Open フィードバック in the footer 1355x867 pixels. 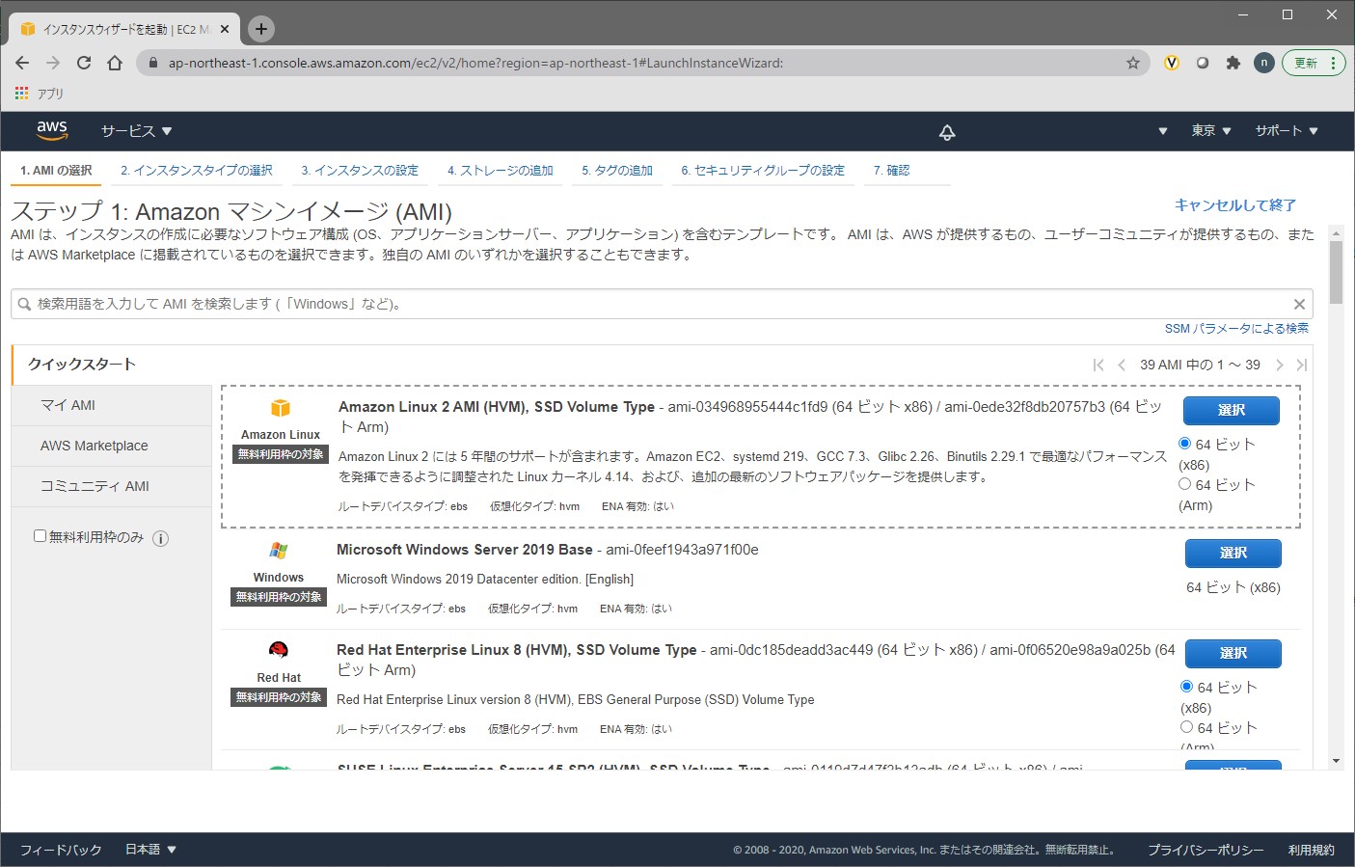click(61, 850)
